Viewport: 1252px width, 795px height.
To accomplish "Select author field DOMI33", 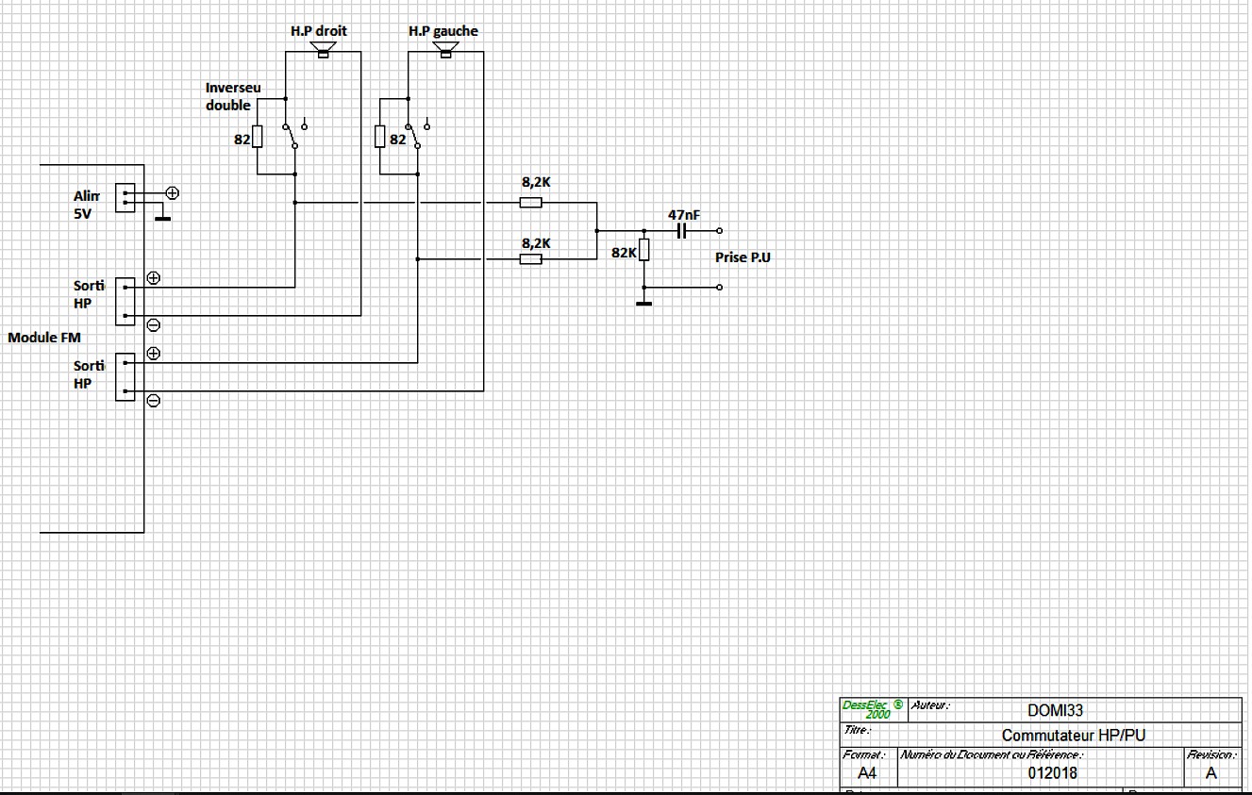I will pyautogui.click(x=1055, y=710).
